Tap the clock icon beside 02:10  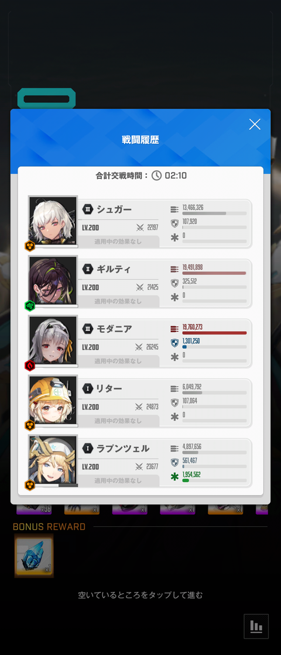click(156, 175)
